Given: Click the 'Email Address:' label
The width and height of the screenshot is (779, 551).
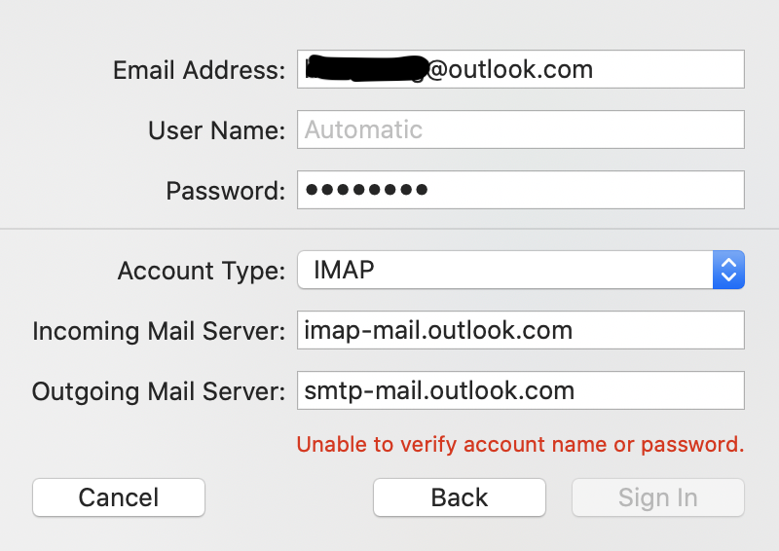Looking at the screenshot, I should click(199, 70).
